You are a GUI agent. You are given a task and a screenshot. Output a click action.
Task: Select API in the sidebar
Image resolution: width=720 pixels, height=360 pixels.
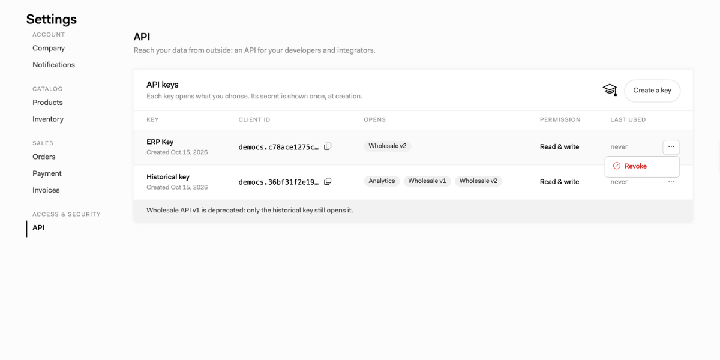pyautogui.click(x=38, y=228)
